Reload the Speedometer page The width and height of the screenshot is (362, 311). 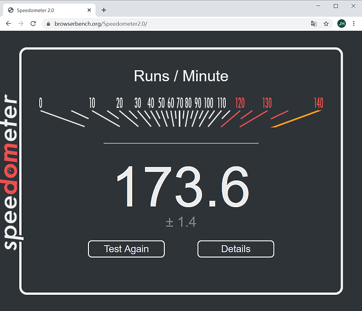click(x=33, y=24)
